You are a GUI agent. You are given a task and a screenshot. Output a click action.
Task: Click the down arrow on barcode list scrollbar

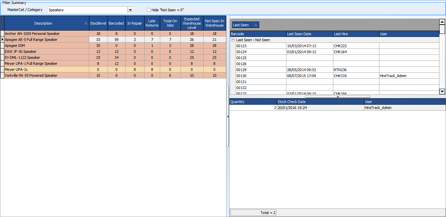pos(442,91)
